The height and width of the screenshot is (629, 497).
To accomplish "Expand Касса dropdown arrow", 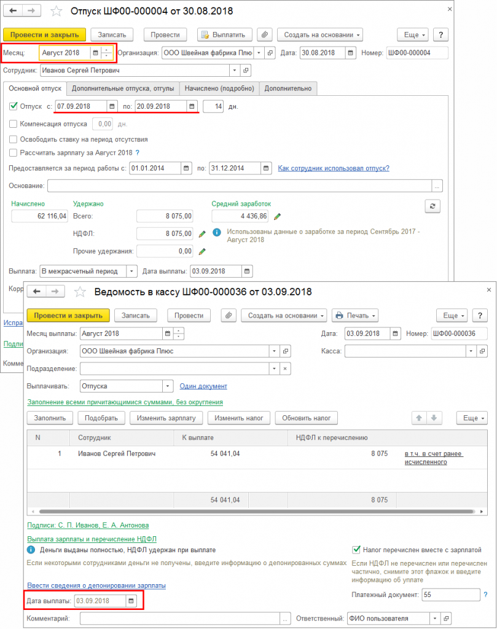I will (471, 351).
